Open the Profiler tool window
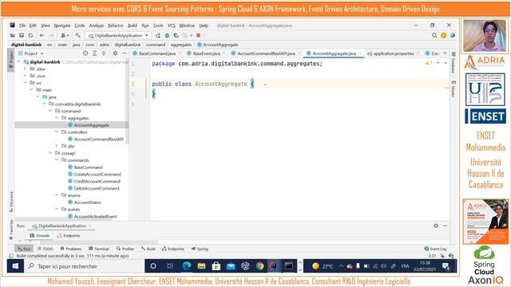The height and width of the screenshot is (287, 511). point(125,249)
